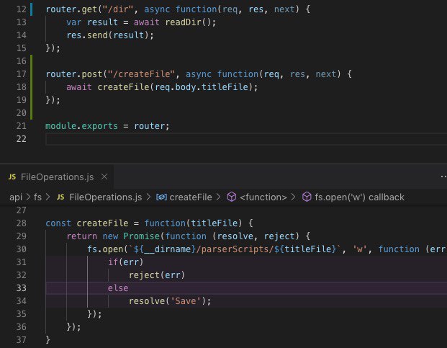
Task: Click the else keyword on line 33
Action: (x=118, y=288)
